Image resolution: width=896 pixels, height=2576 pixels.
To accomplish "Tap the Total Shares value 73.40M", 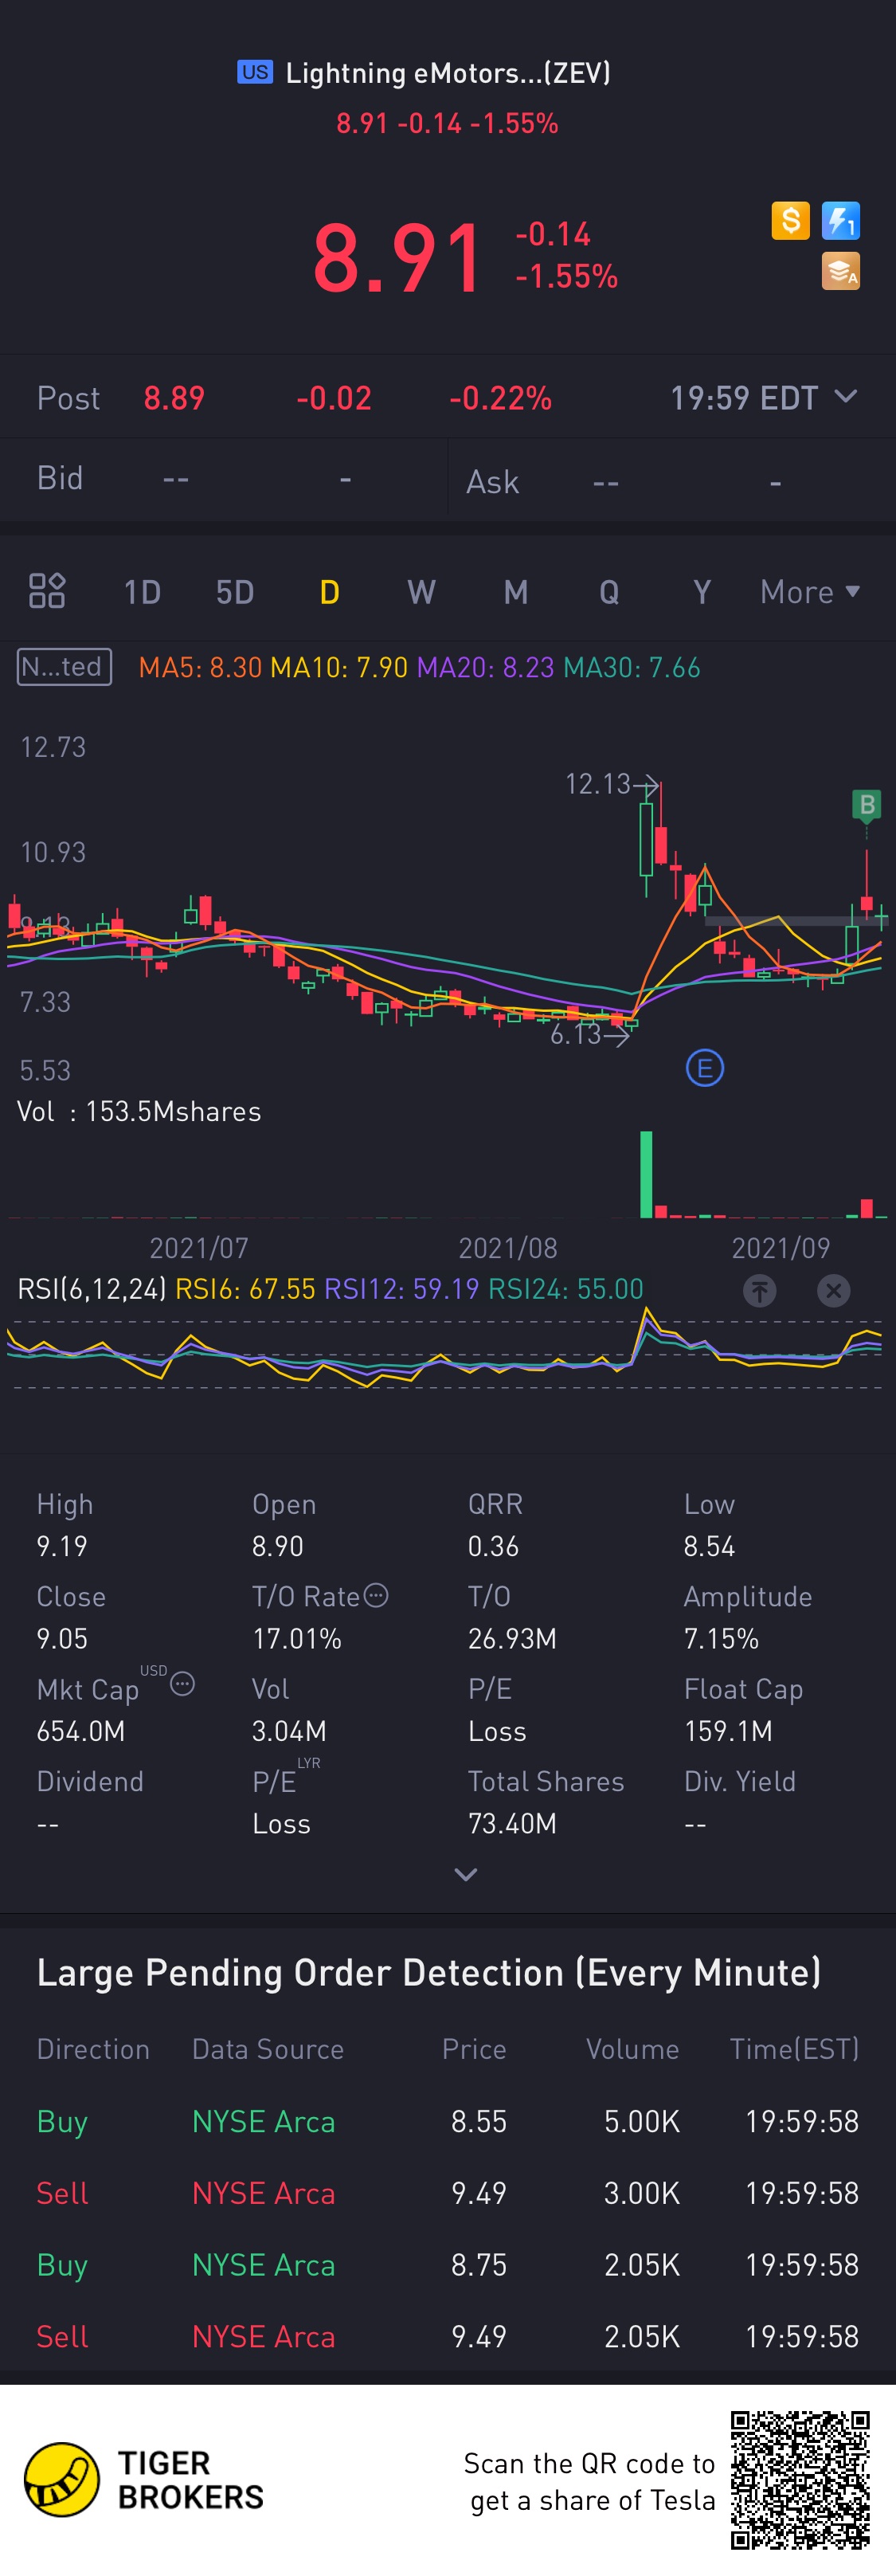I will click(512, 1823).
